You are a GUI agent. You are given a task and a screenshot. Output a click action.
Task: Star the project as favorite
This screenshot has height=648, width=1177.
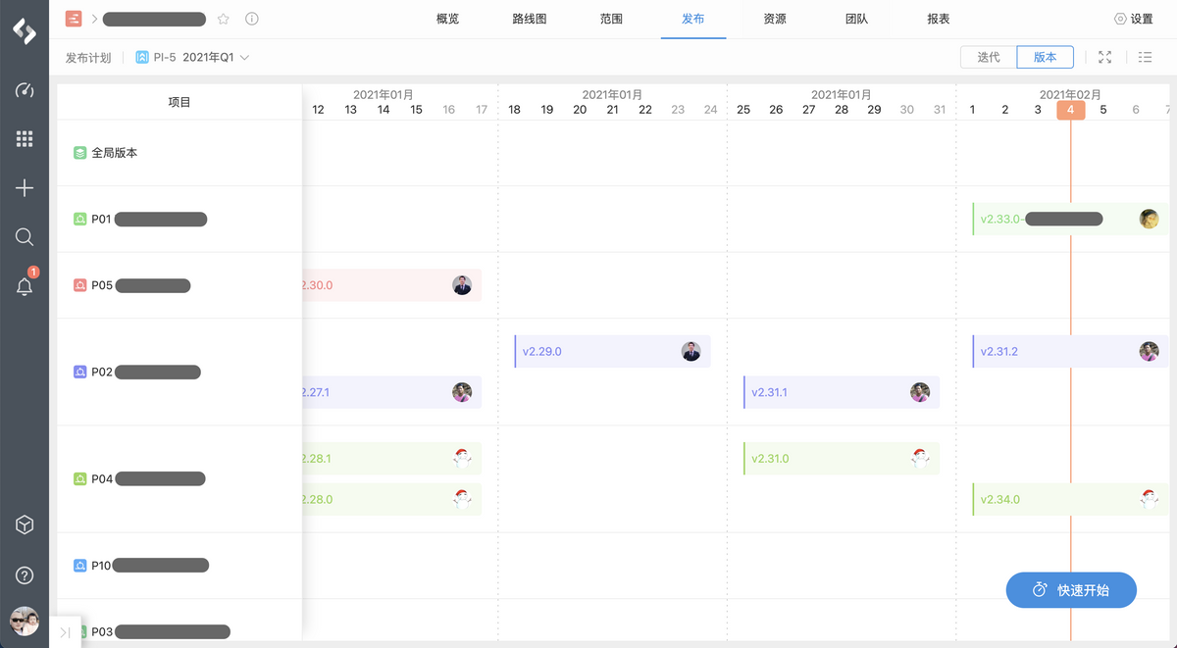(224, 19)
